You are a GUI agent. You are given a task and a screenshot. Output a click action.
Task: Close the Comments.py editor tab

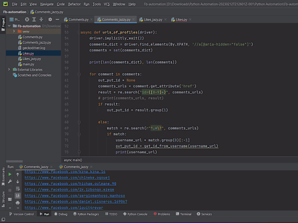(x=92, y=20)
